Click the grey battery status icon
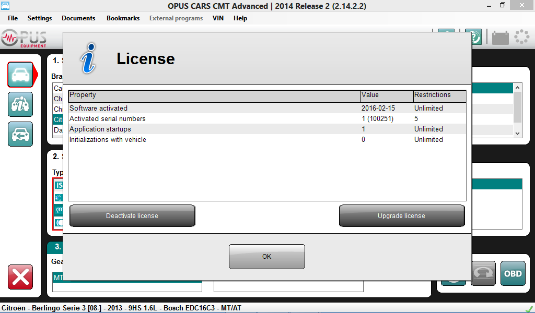Screen dimensions: 535x313 [x=500, y=37]
